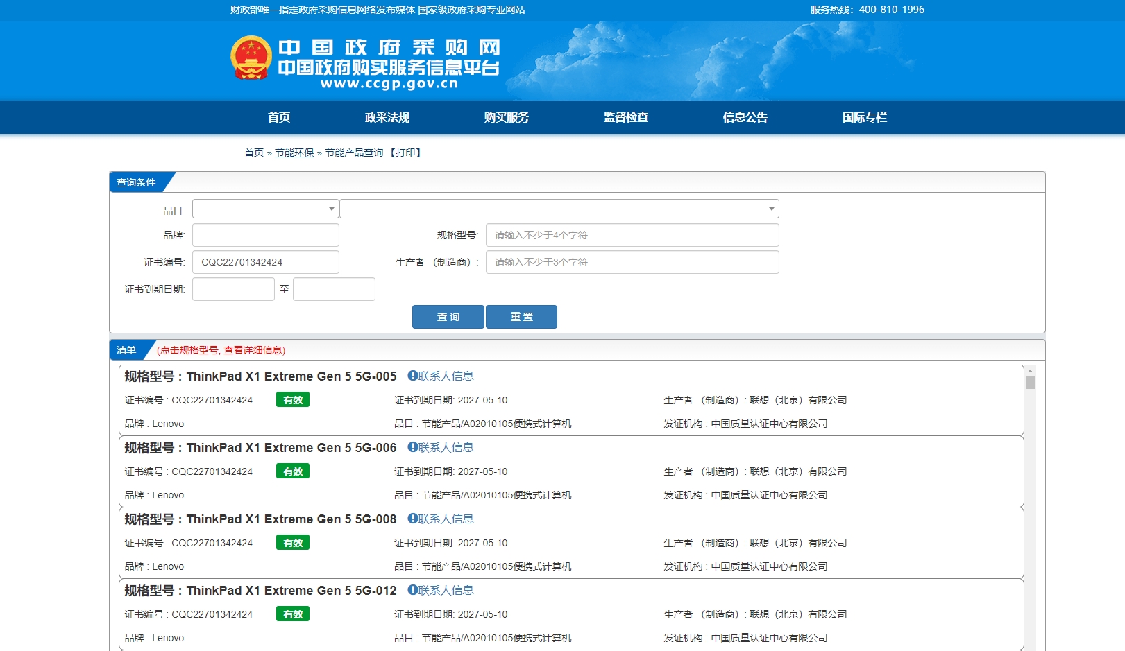Click the national emblem logo icon

pyautogui.click(x=251, y=58)
